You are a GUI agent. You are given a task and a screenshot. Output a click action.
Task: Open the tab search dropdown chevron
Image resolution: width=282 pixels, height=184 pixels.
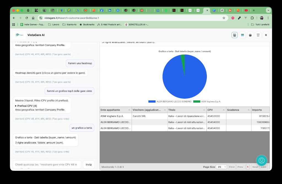tap(268, 10)
